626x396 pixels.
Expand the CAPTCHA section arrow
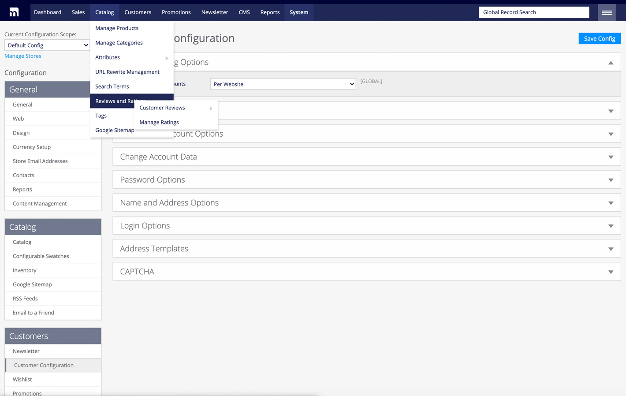click(611, 272)
